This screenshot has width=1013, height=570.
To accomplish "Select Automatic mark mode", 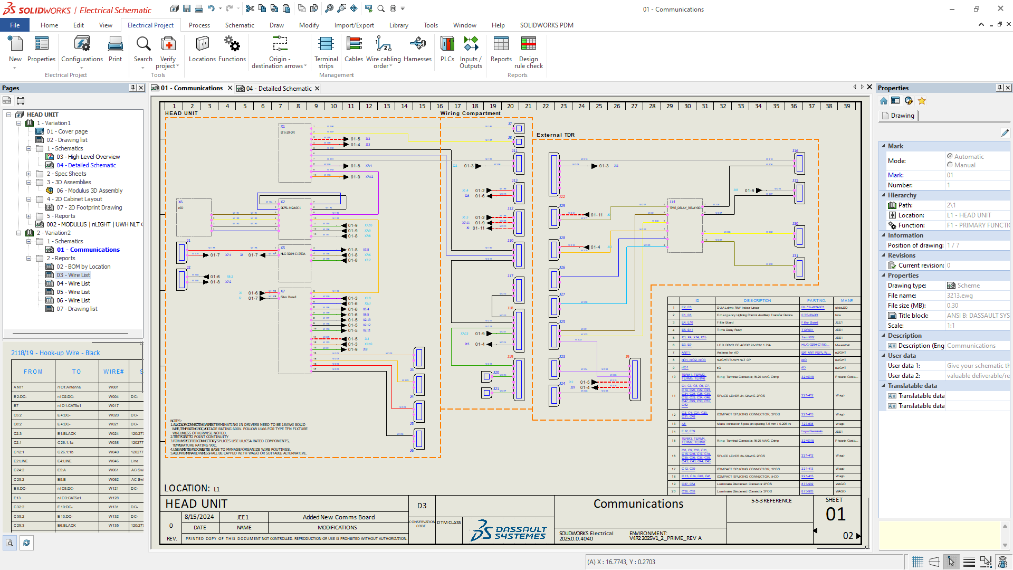I will pyautogui.click(x=949, y=156).
